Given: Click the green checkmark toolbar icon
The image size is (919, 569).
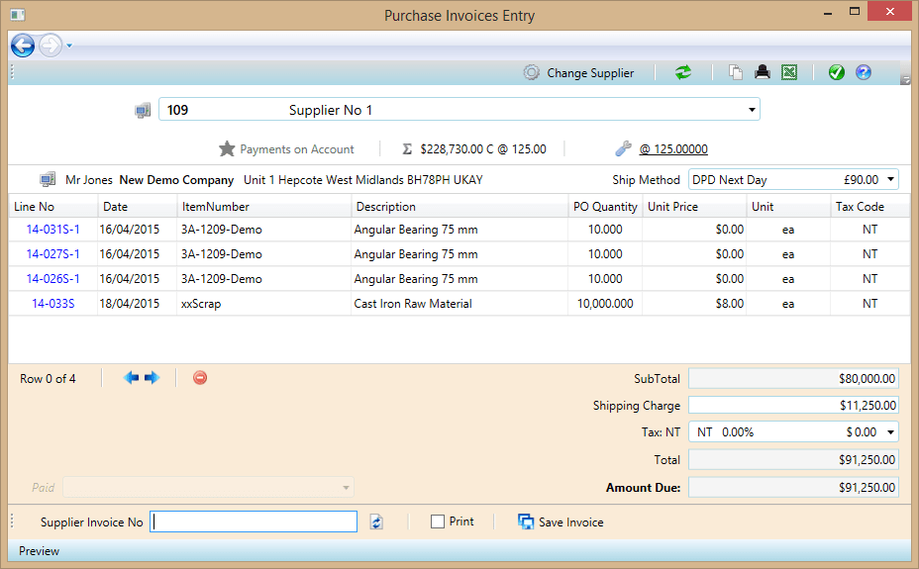Looking at the screenshot, I should pyautogui.click(x=837, y=72).
